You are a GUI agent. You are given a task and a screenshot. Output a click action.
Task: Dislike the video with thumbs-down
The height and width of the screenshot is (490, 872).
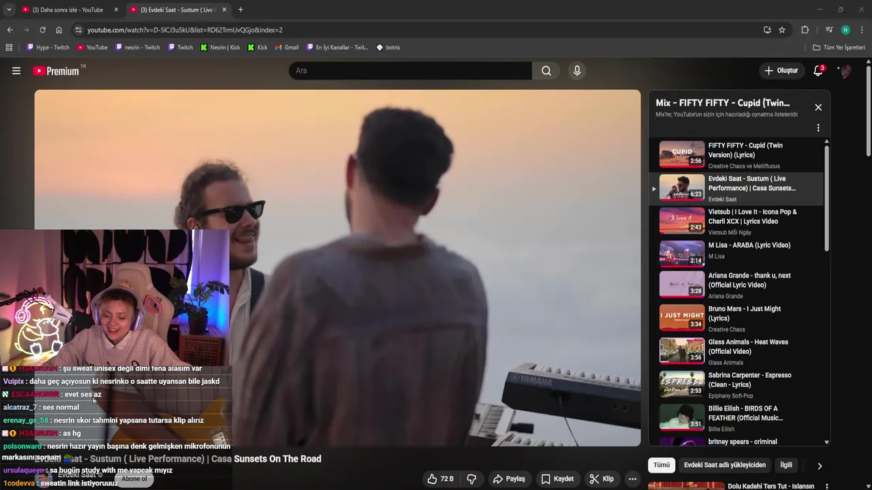click(471, 479)
